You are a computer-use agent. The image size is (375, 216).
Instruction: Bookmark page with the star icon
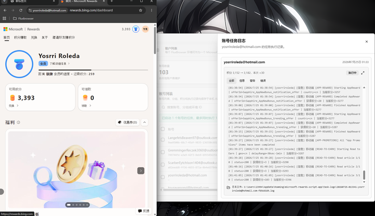tap(141, 10)
